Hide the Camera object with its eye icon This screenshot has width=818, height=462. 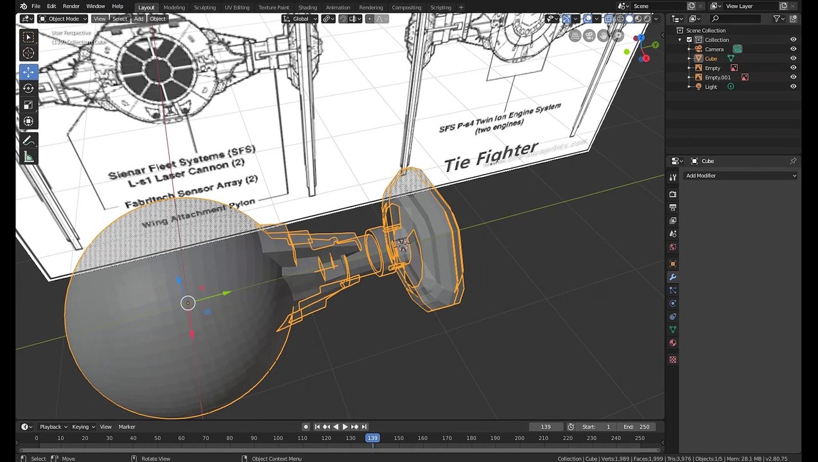click(793, 49)
